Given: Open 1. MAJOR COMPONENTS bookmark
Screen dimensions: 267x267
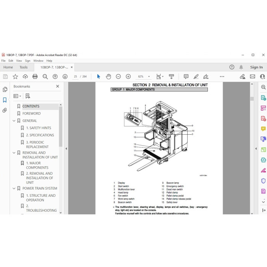Looking at the screenshot, I should (37, 165).
